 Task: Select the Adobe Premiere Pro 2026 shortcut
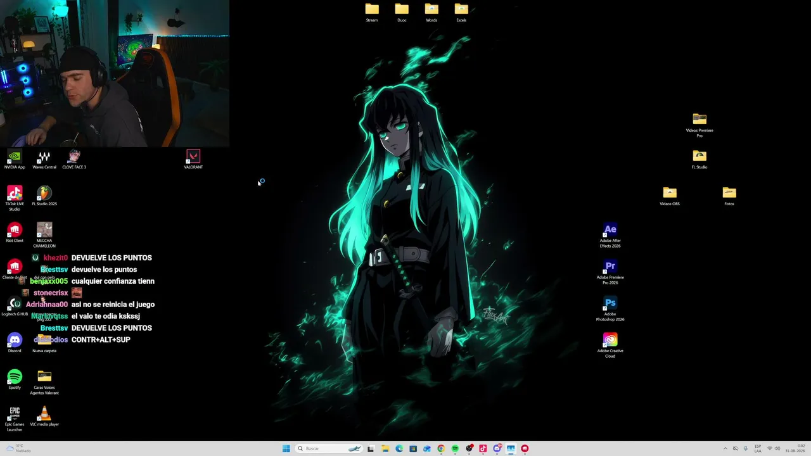[x=610, y=272]
